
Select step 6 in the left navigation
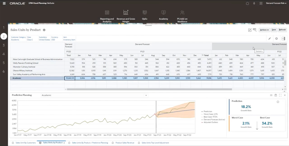3,72
